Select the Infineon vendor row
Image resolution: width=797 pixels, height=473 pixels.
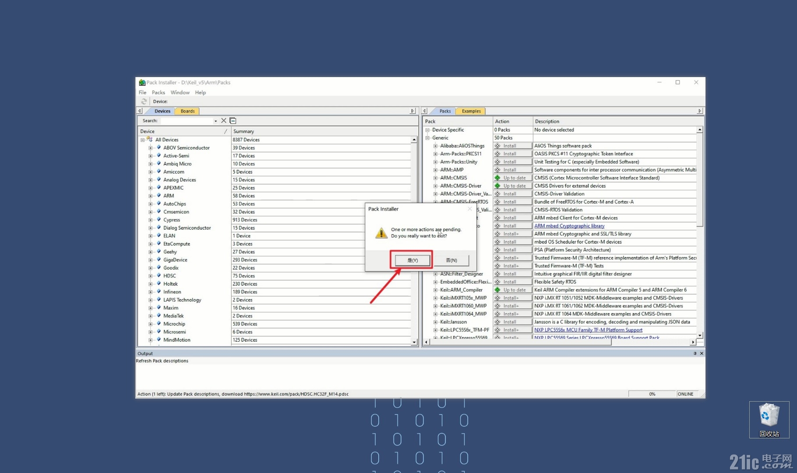pyautogui.click(x=172, y=292)
